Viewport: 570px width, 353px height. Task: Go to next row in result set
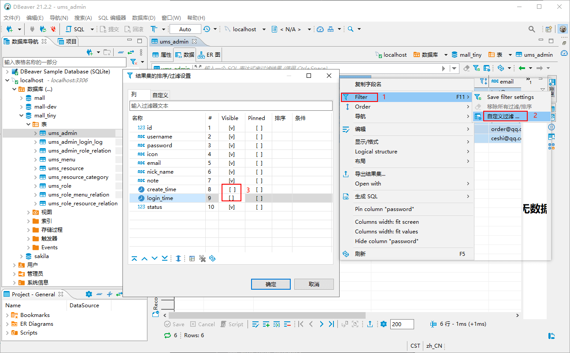[x=322, y=324]
